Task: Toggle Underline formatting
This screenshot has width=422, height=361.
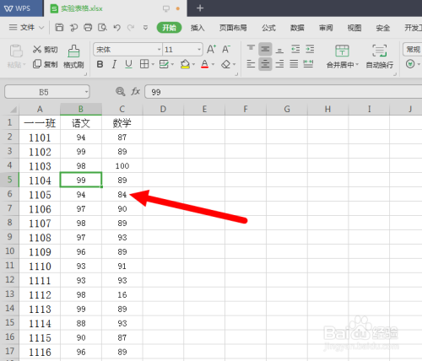Action: click(128, 64)
